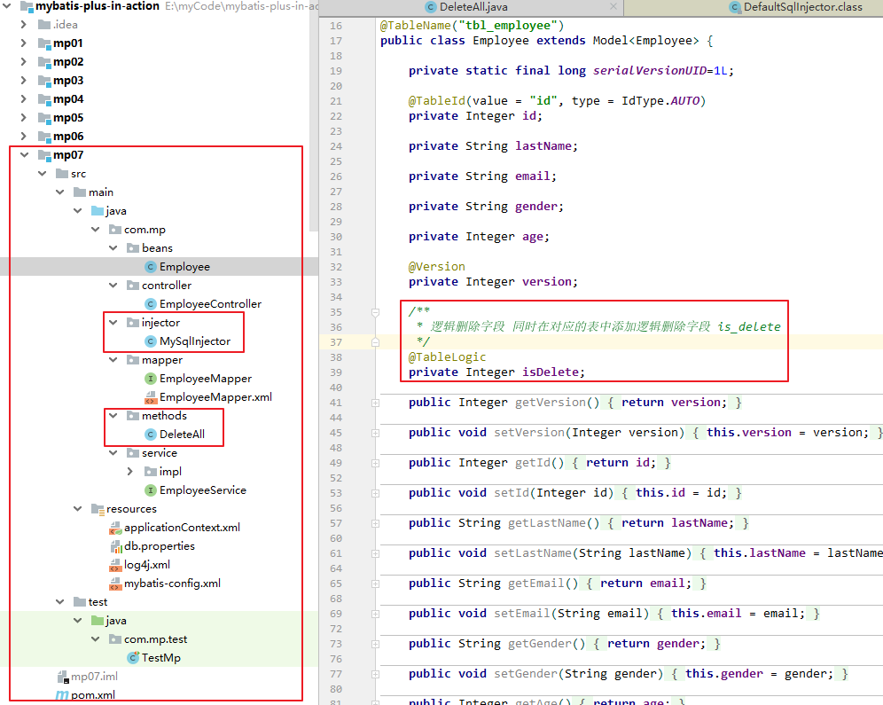The height and width of the screenshot is (705, 883).
Task: Click the com.mp package icon
Action: tap(115, 229)
